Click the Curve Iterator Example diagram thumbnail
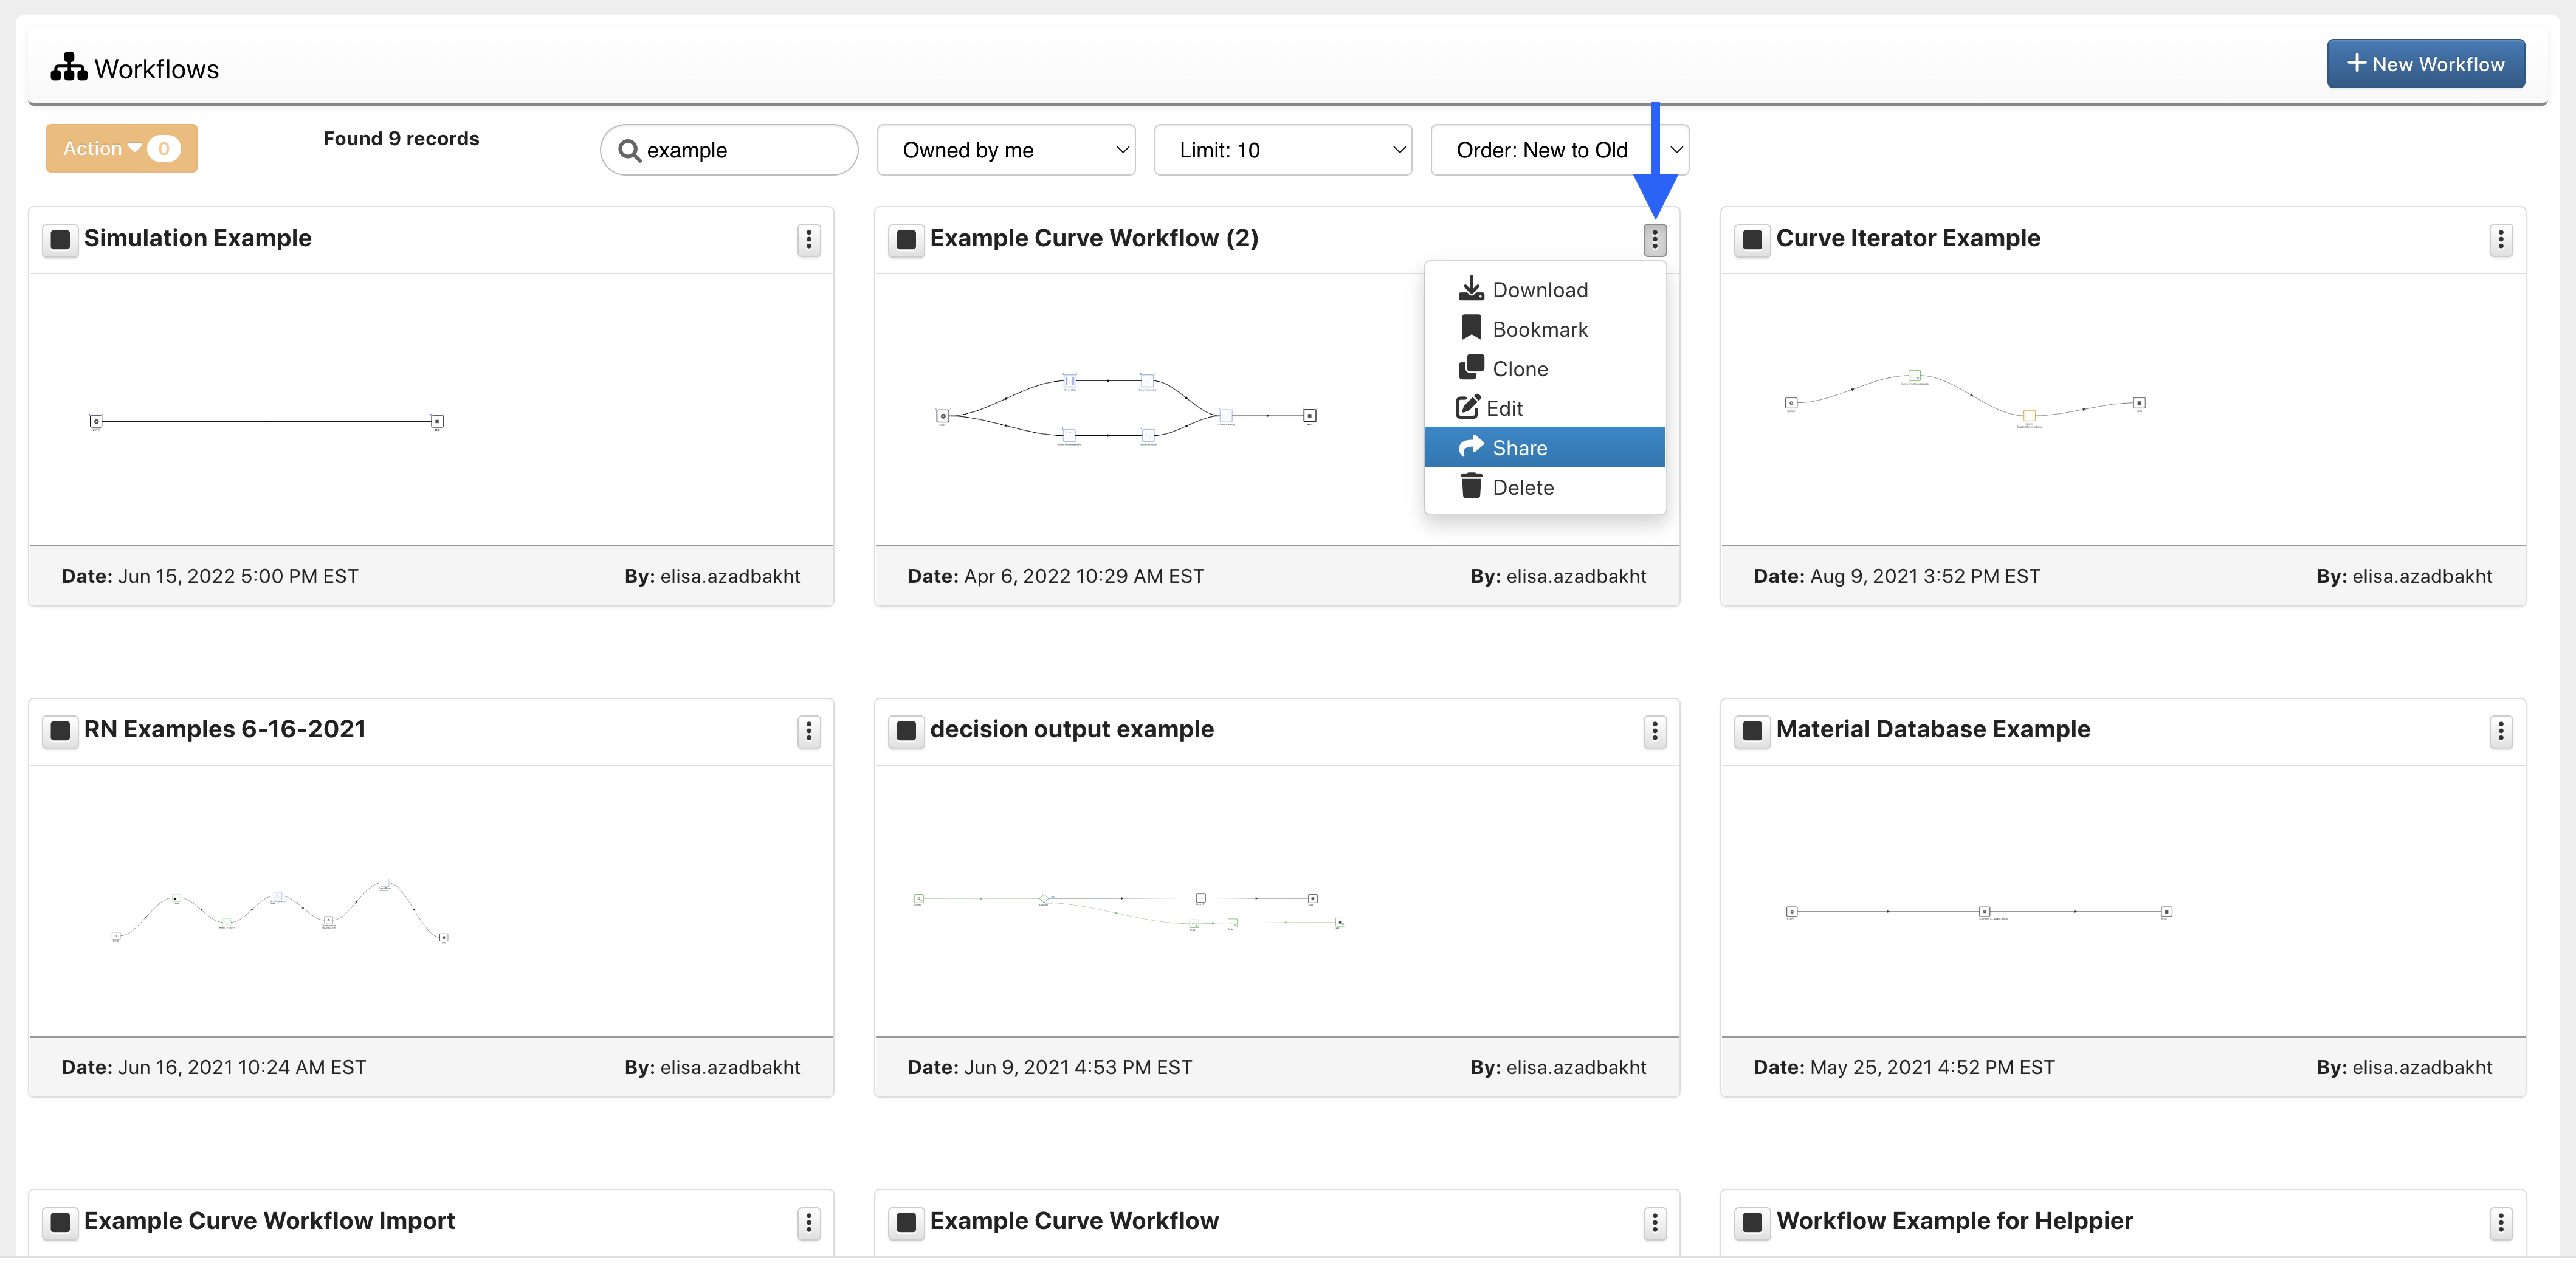Viewport: 2576px width, 1263px height. pos(1965,399)
